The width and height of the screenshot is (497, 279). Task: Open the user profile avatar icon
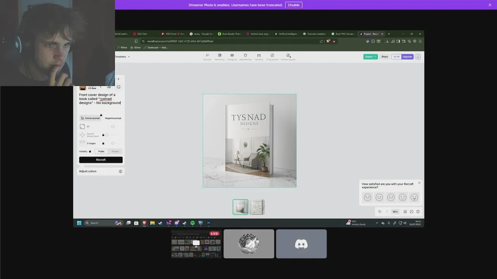[418, 57]
